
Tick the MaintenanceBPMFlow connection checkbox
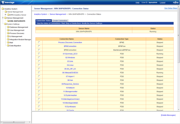coord(39,50)
